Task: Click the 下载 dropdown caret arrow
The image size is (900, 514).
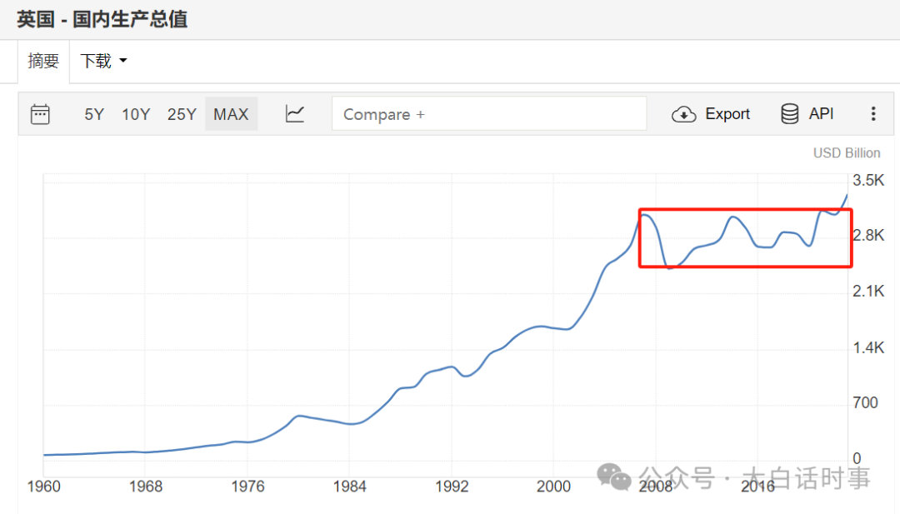Action: click(x=123, y=61)
